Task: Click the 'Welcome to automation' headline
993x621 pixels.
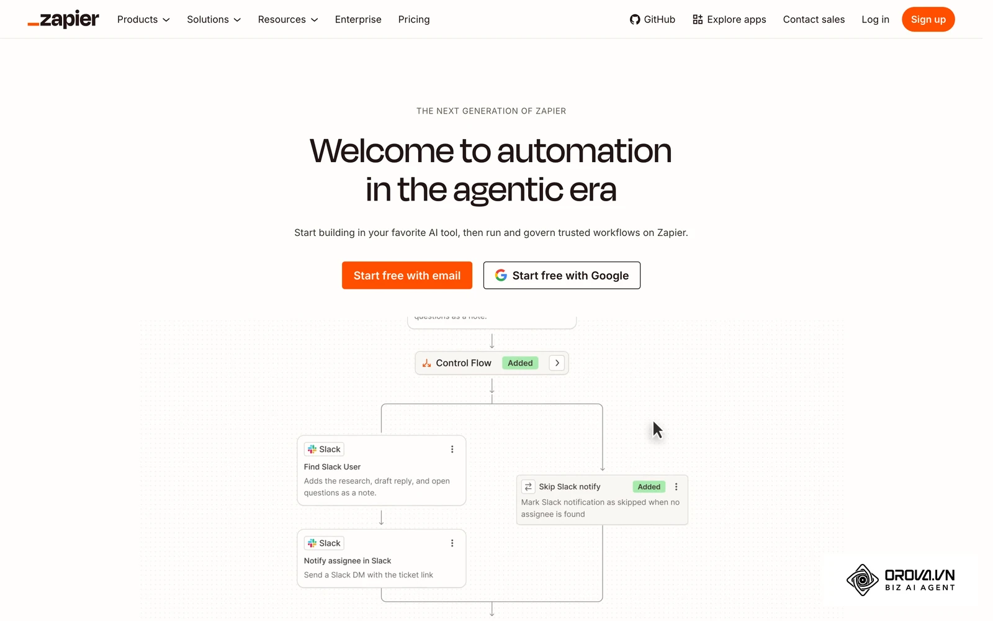Action: (x=491, y=170)
